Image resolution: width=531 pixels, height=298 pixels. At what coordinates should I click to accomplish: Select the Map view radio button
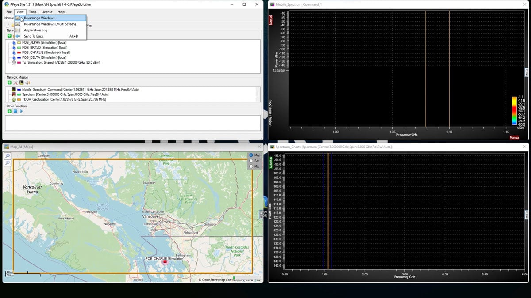(250, 155)
